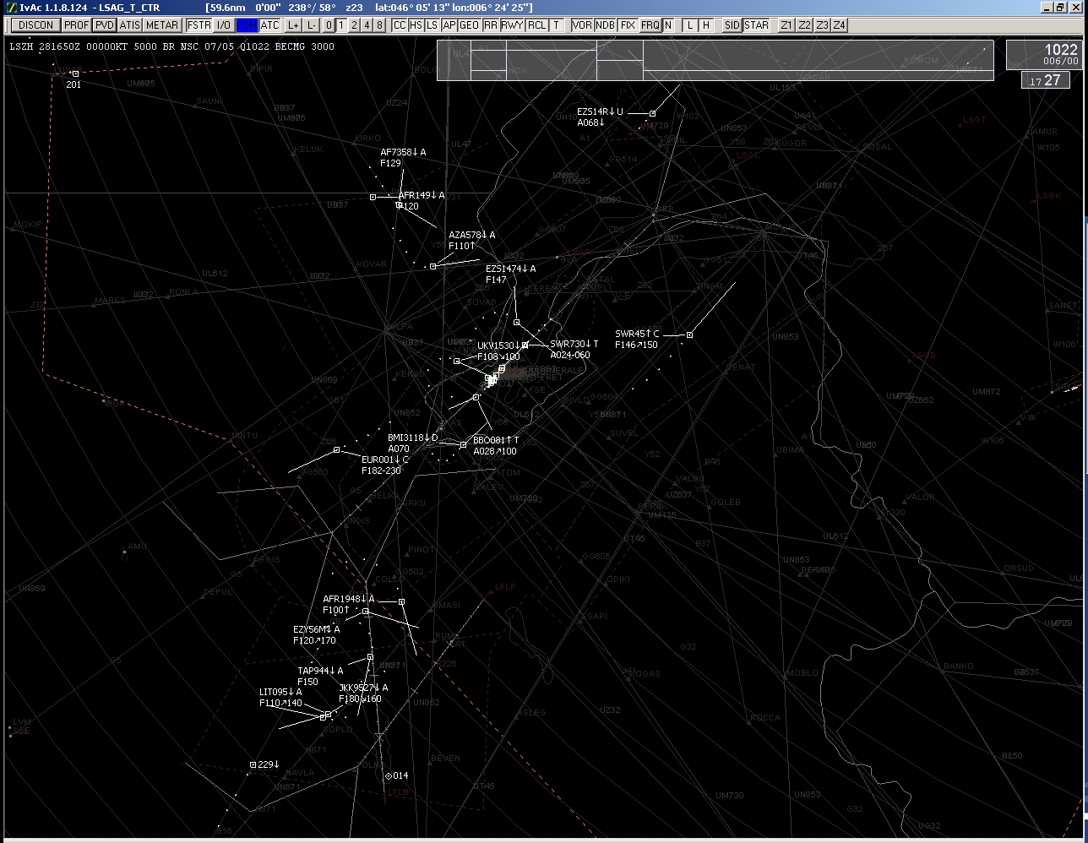Screen dimensions: 1088x843
Task: Select zoom preset Z2
Action: click(804, 25)
